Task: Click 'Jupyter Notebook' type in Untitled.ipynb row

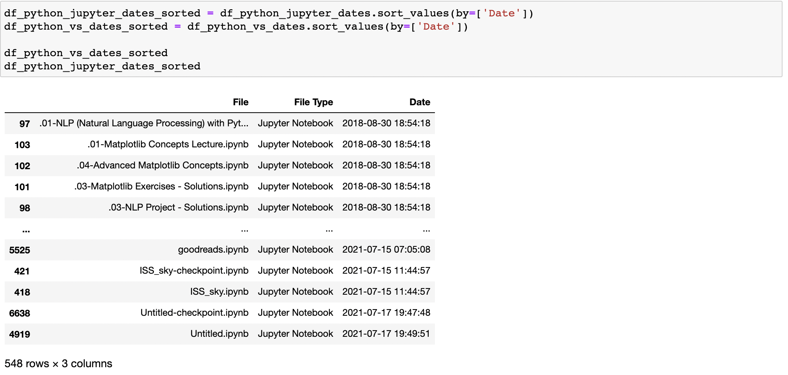Action: click(295, 334)
